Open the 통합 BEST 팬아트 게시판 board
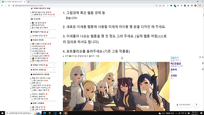 point(41,78)
